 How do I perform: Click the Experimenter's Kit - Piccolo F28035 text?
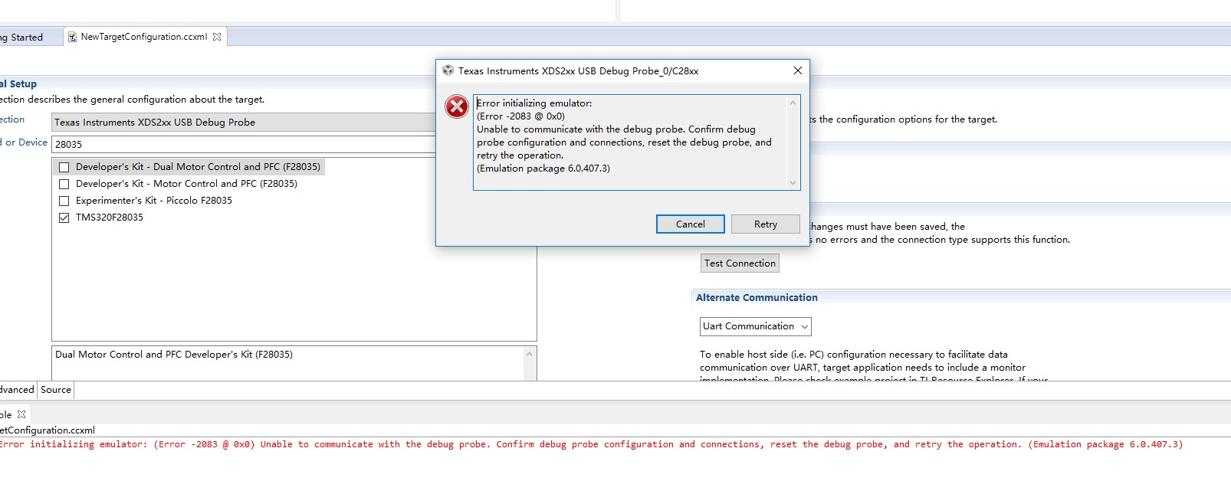154,201
